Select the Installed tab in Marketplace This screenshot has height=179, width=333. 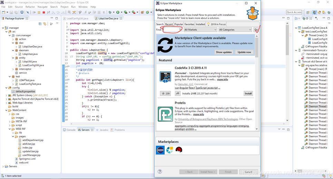(200, 24)
